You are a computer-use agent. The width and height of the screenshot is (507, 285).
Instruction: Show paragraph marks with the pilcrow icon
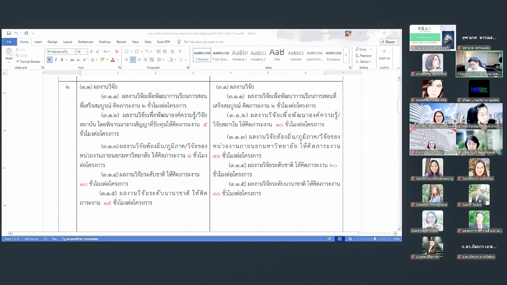coord(180,52)
